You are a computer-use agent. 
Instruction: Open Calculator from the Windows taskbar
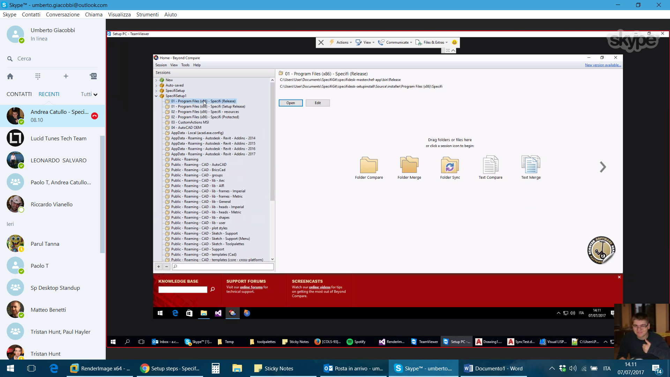pos(216,368)
